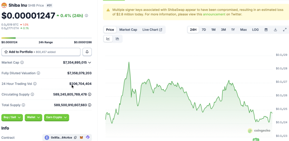
Task: Copy the contract address
Action: pyautogui.click(x=75, y=138)
